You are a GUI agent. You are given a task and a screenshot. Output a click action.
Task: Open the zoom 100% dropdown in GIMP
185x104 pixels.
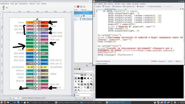coord(18,98)
